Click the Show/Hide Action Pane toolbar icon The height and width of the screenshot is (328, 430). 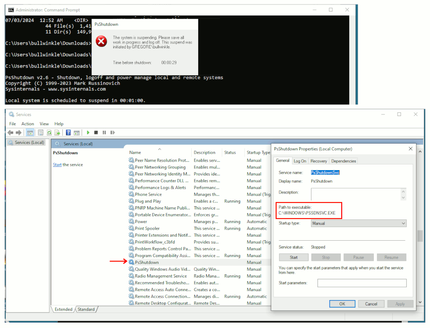77,132
